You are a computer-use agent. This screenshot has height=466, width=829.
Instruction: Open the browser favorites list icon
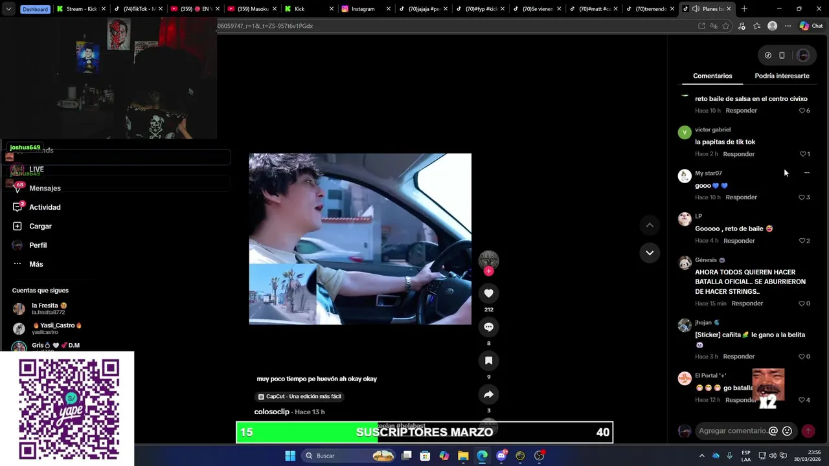click(757, 26)
